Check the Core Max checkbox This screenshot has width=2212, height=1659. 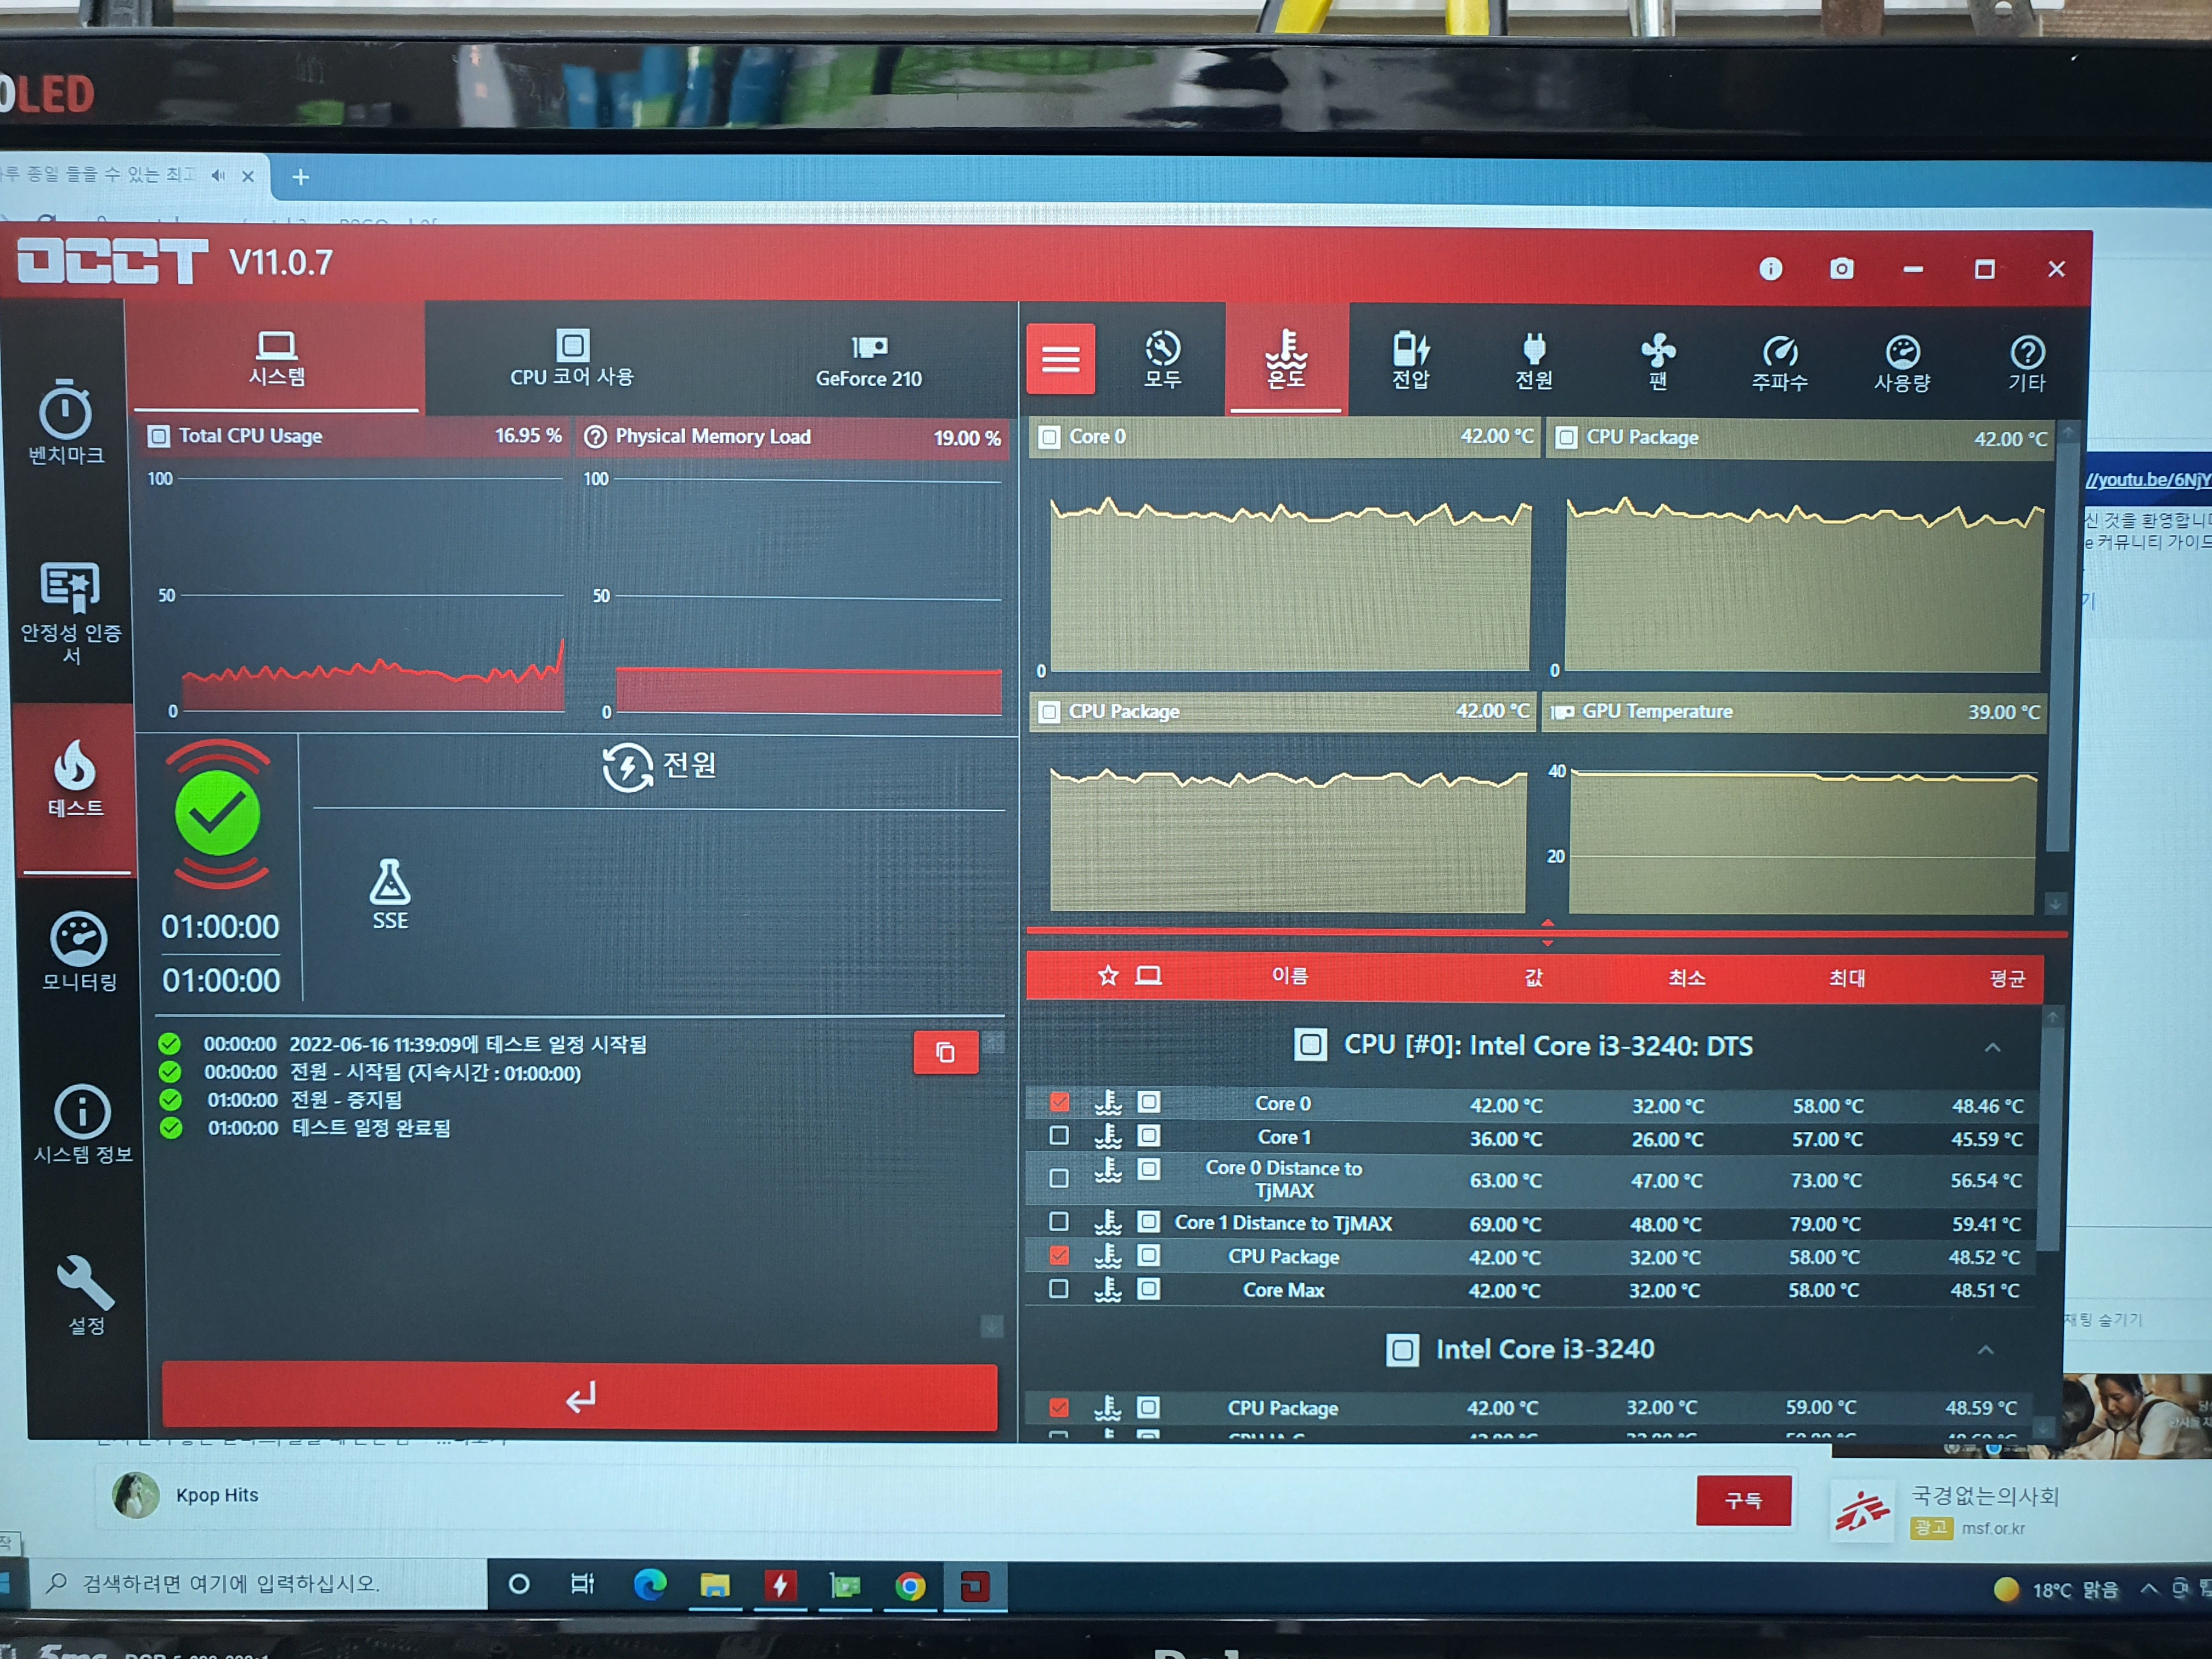(1058, 1289)
